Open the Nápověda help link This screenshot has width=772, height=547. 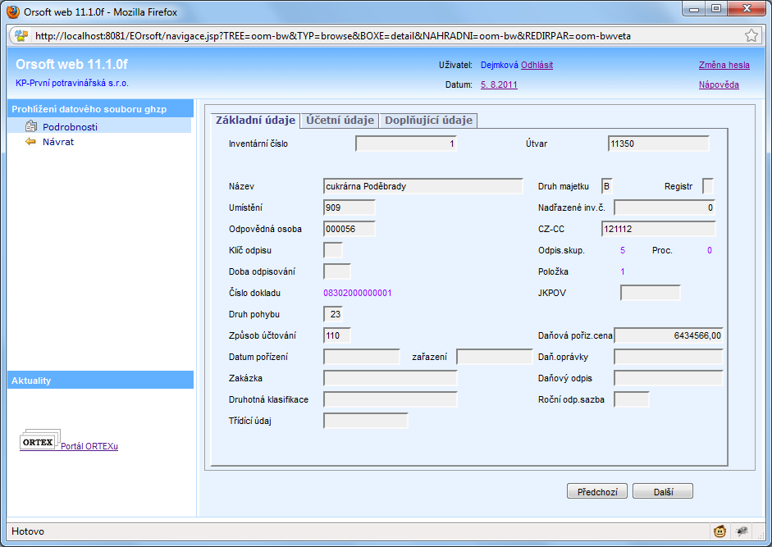[719, 84]
